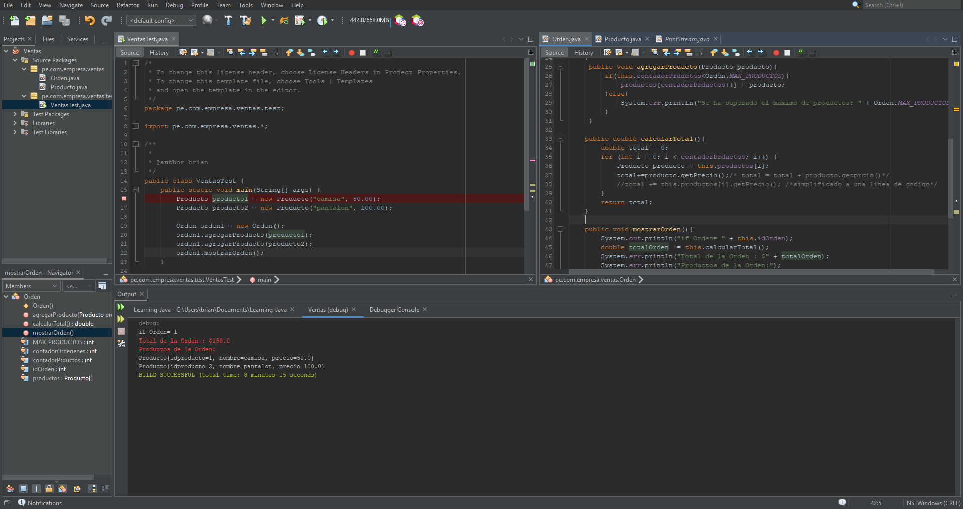Open the default config dropdown
This screenshot has height=509, width=963.
pyautogui.click(x=162, y=21)
